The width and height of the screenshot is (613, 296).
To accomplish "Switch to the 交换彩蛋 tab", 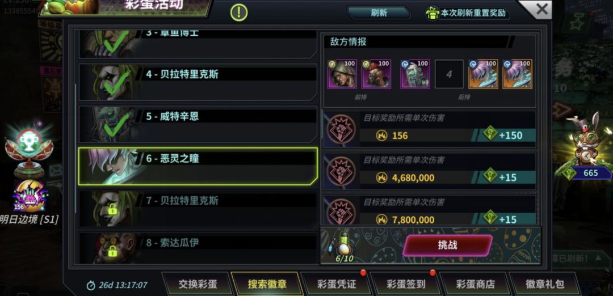I will pos(198,284).
